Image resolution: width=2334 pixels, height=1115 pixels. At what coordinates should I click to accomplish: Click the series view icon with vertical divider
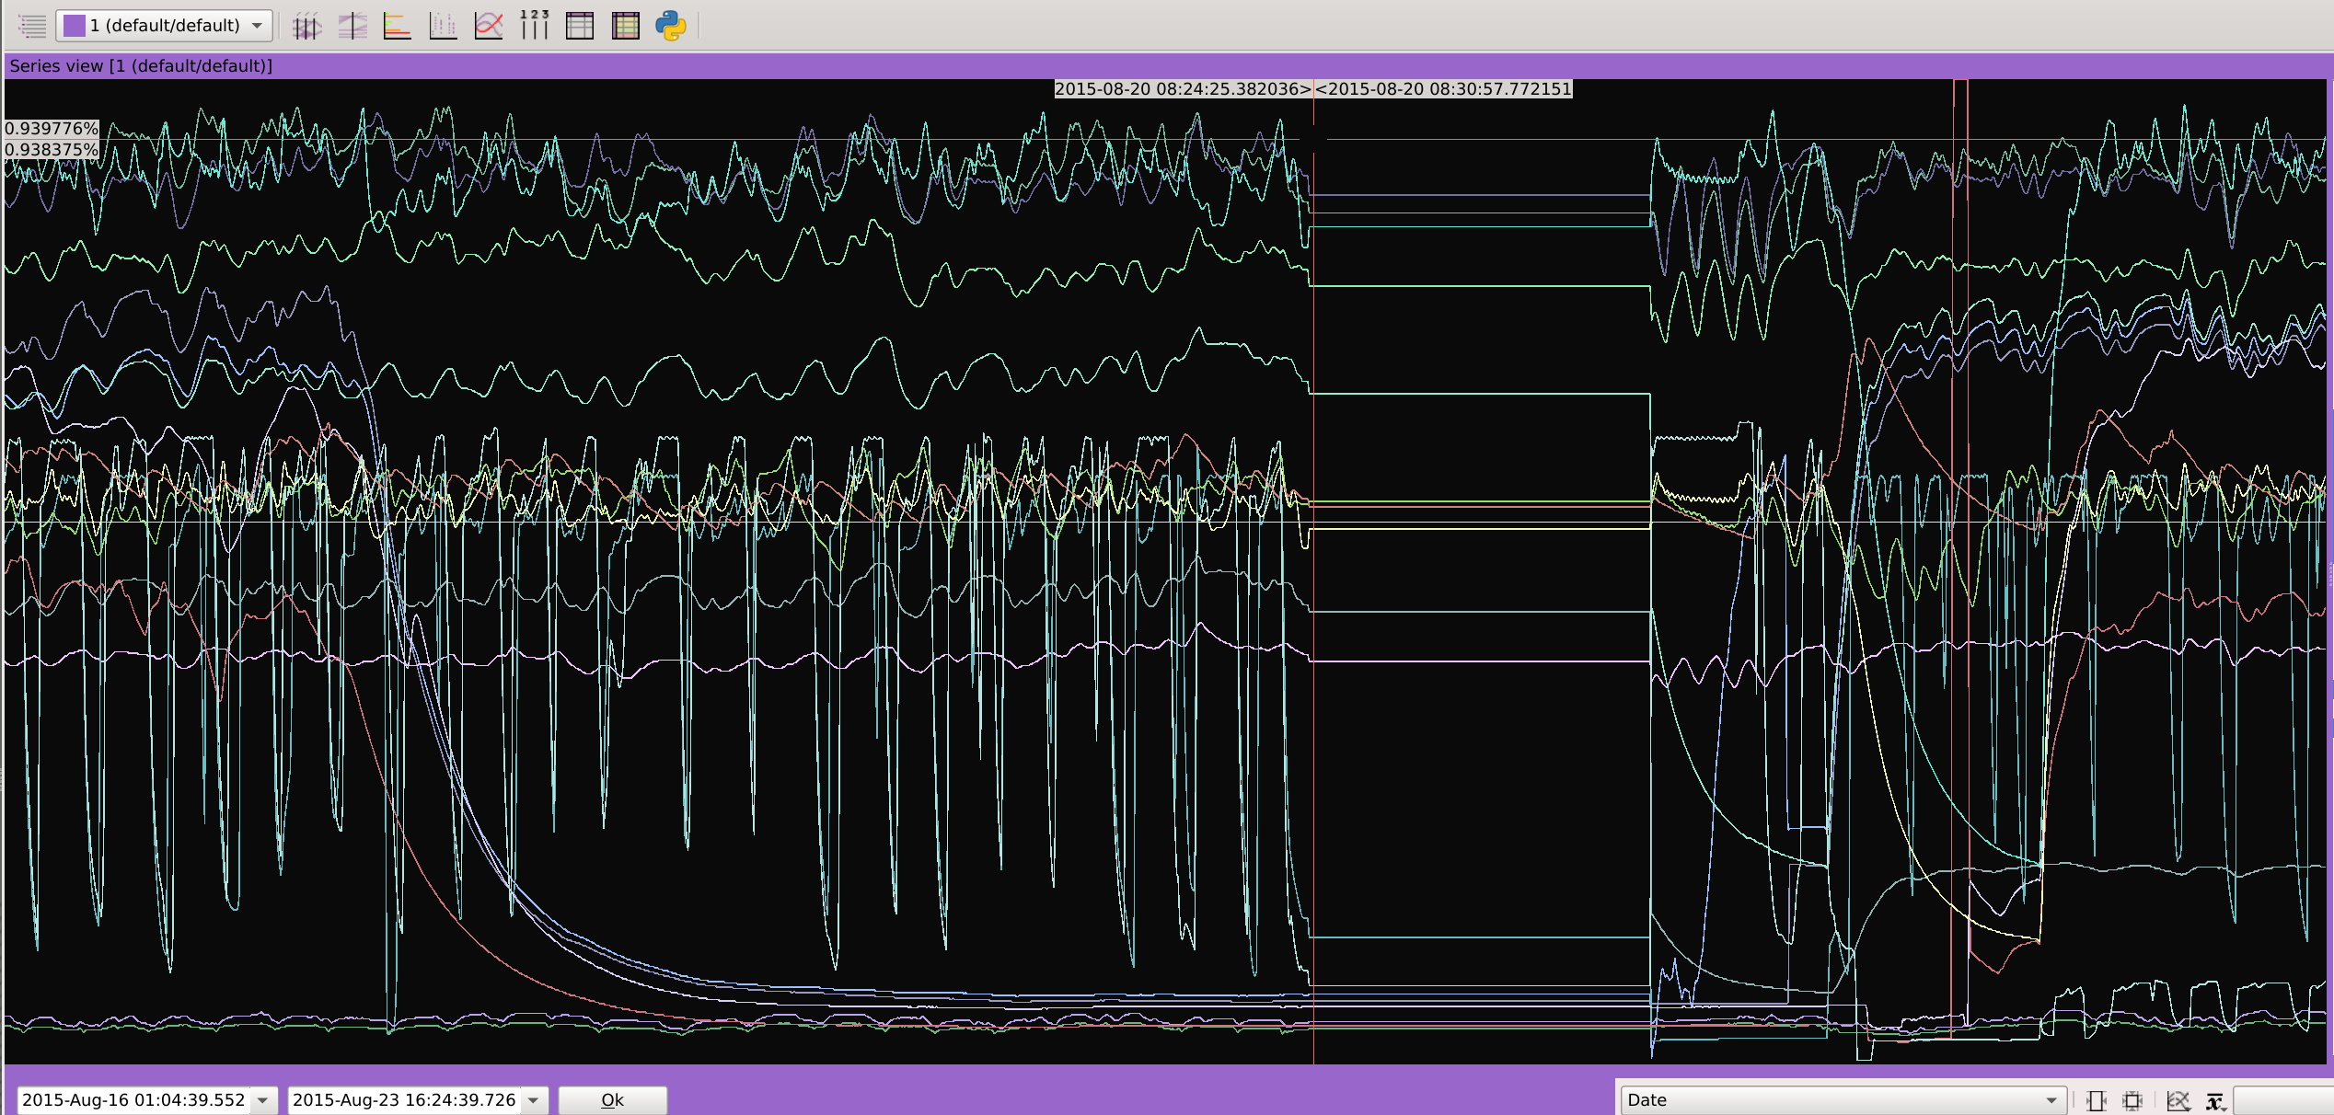coord(352,26)
